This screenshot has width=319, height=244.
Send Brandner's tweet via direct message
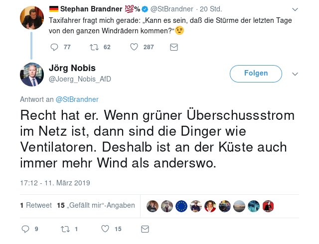[x=174, y=47]
